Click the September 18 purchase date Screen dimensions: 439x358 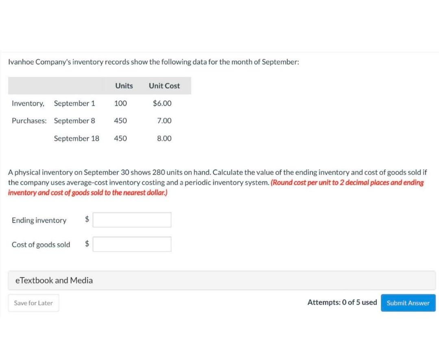(x=76, y=138)
